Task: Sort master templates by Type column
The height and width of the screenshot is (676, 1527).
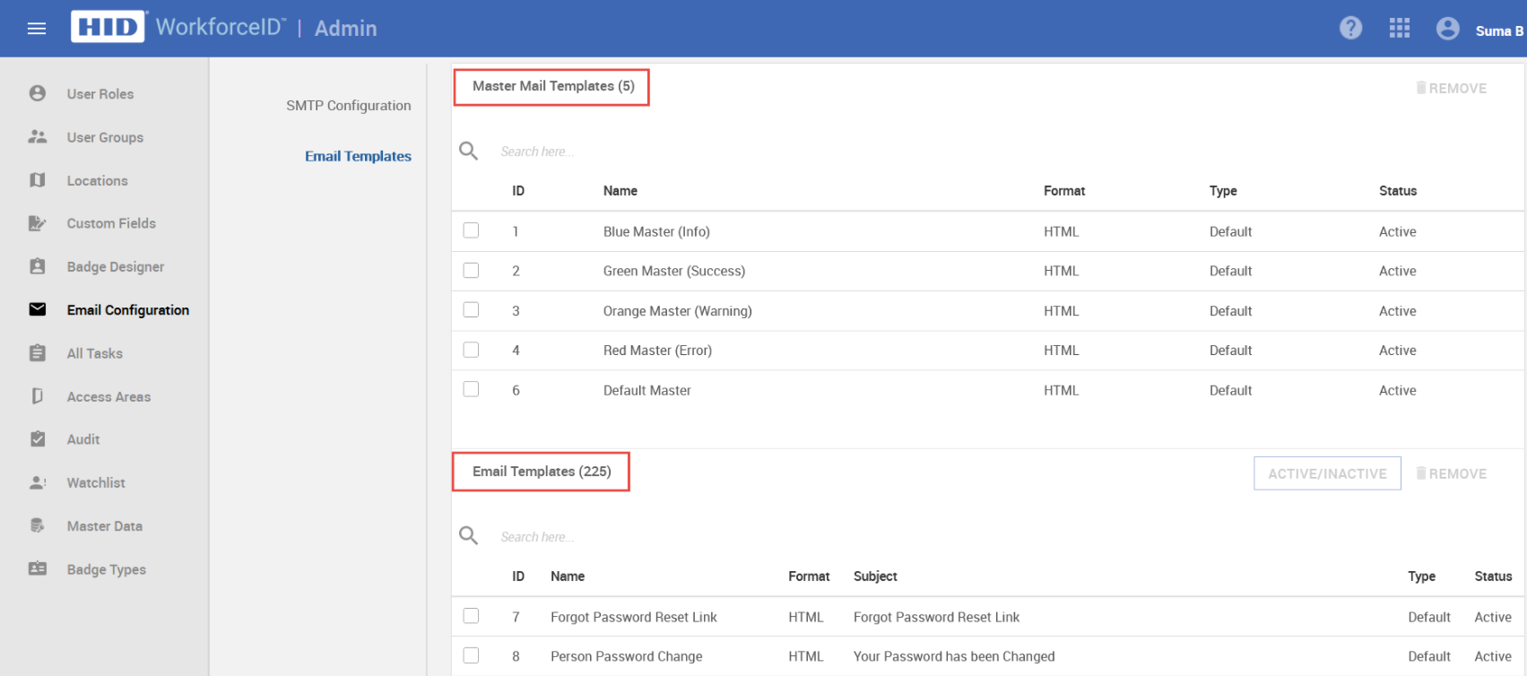Action: 1223,191
